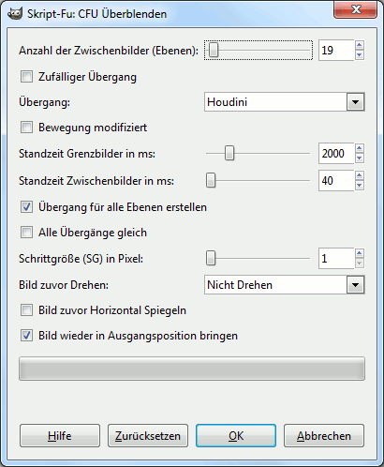
Task: Toggle Bewegung modifiziert checkbox
Action: pos(26,128)
